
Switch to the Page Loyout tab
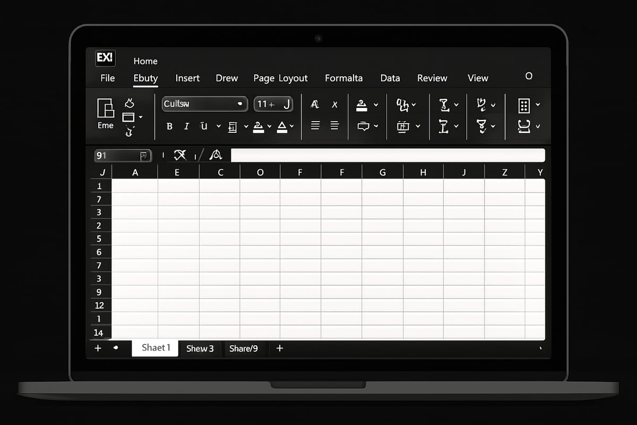point(280,78)
